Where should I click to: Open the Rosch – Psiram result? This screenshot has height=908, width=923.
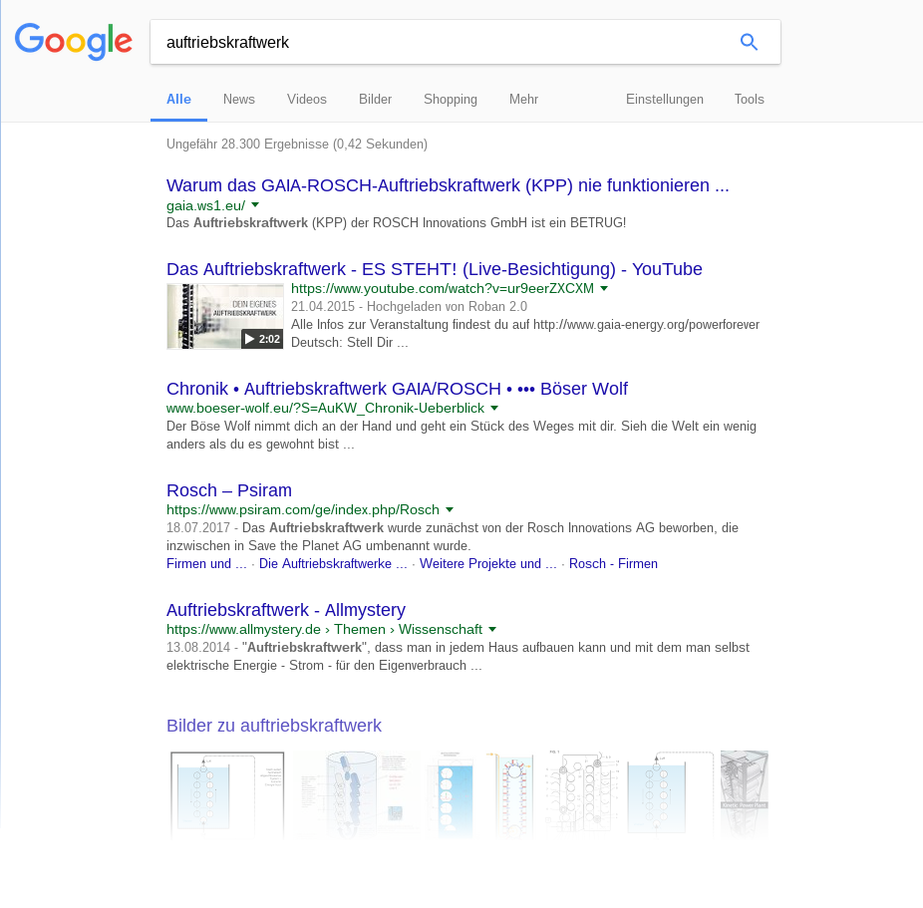tap(229, 490)
